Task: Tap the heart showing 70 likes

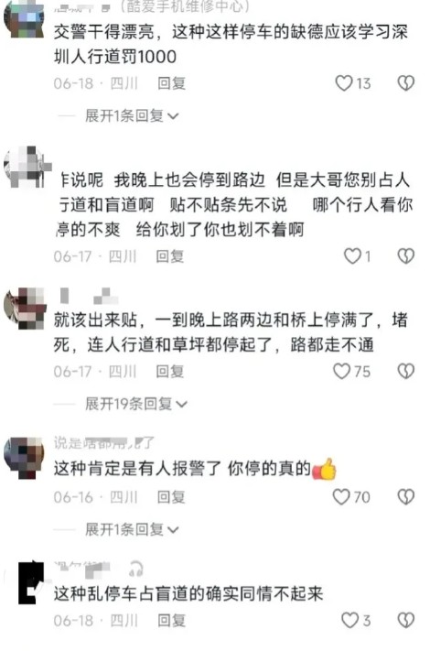Action: coord(341,496)
